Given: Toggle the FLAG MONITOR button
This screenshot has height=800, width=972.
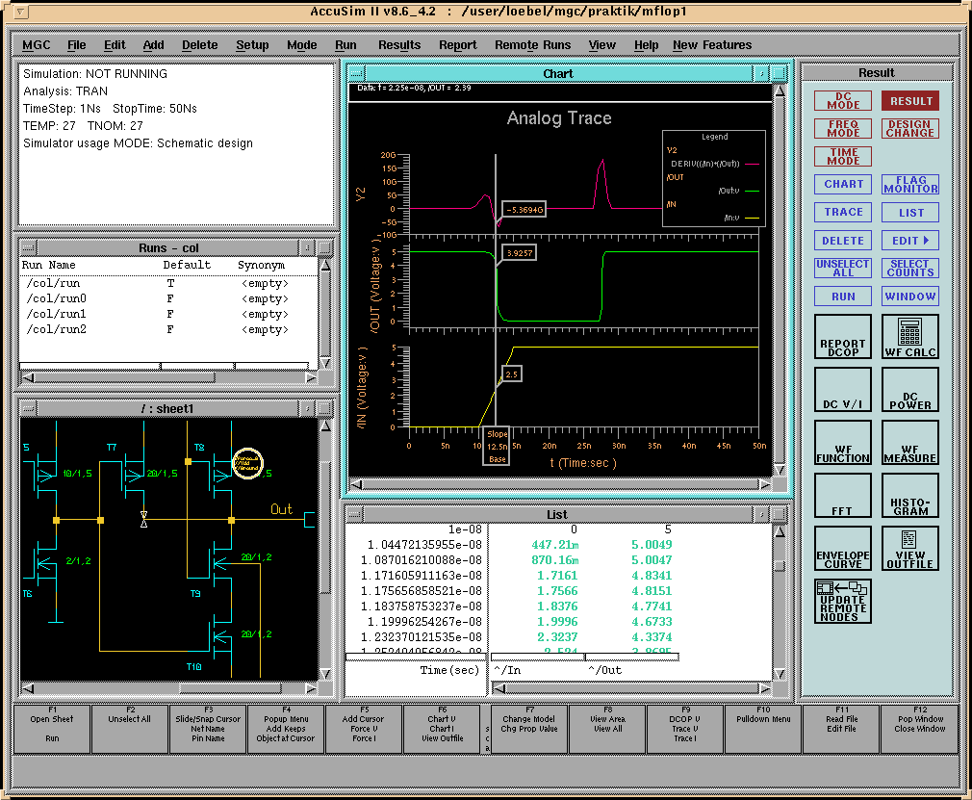Looking at the screenshot, I should pyautogui.click(x=910, y=184).
